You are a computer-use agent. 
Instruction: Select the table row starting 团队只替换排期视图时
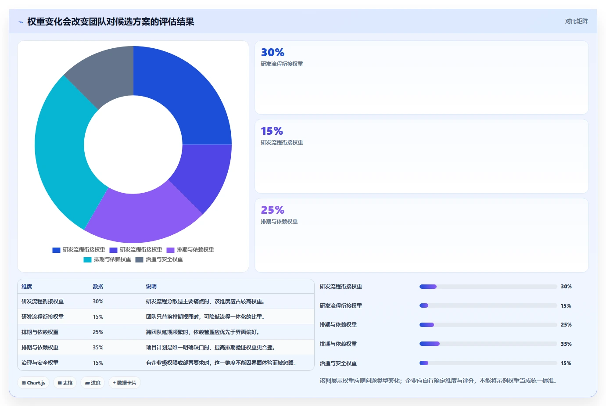pyautogui.click(x=166, y=316)
